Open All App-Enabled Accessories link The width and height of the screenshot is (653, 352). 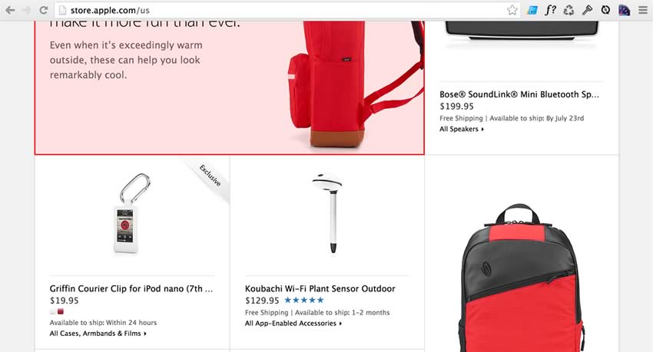click(293, 324)
